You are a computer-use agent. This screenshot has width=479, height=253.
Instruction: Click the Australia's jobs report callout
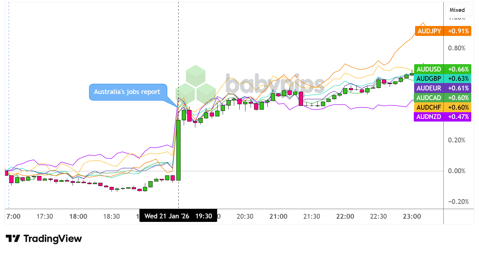coord(127,92)
